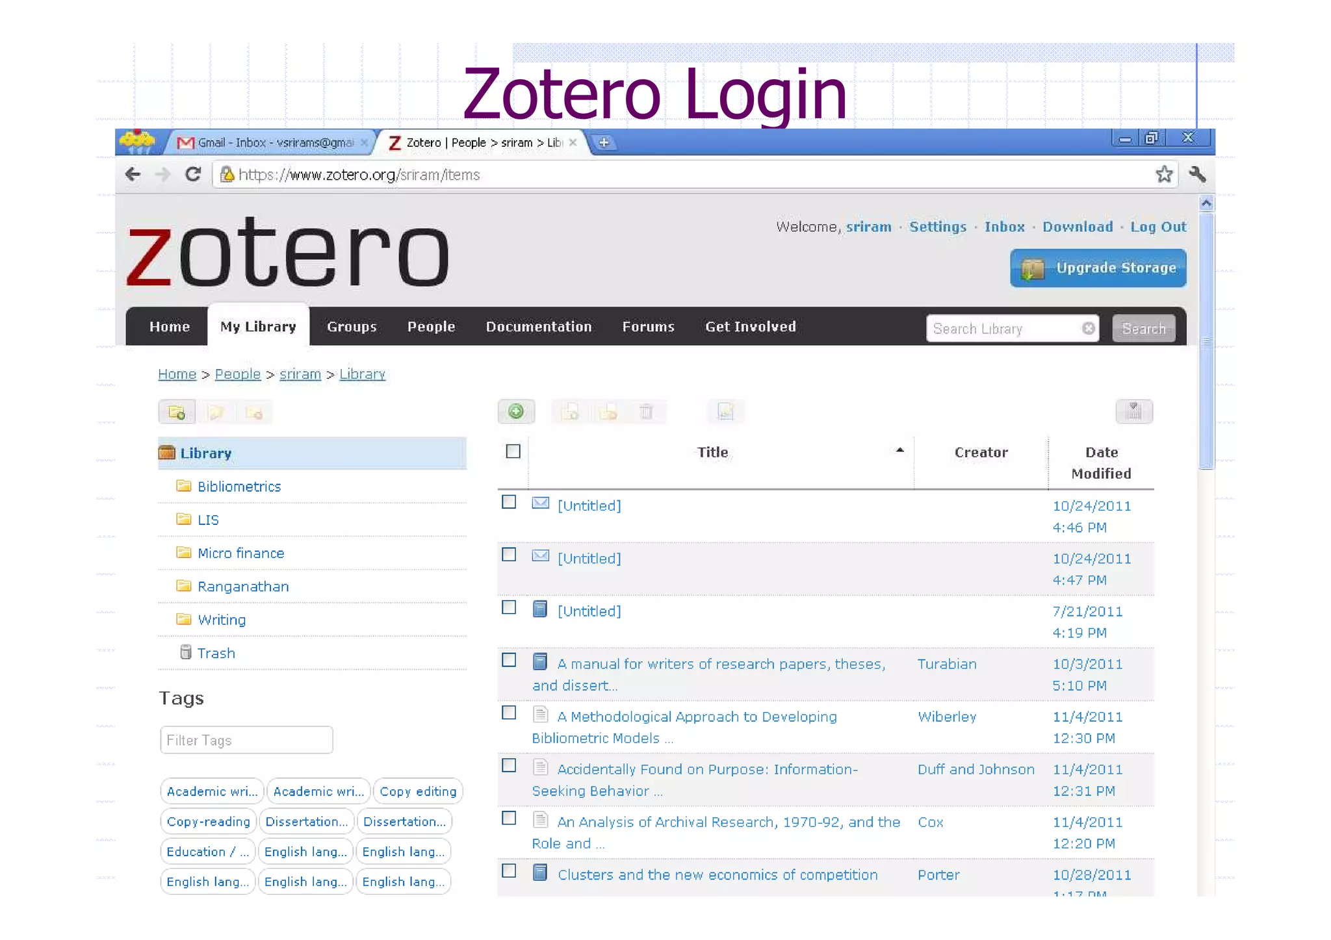The image size is (1331, 940).
Task: Click the book icon for Turabian item
Action: click(x=540, y=661)
